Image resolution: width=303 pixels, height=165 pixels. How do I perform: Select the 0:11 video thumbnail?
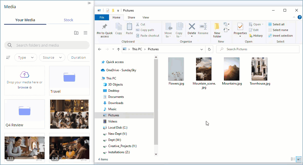25,148
